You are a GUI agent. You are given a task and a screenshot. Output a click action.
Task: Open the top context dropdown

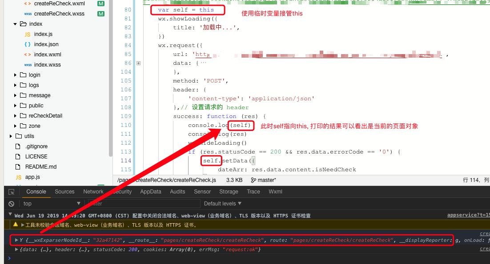pos(52,204)
